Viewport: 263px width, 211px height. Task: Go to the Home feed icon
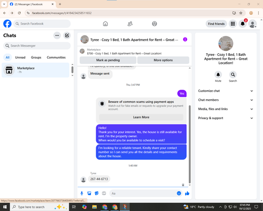(105, 24)
